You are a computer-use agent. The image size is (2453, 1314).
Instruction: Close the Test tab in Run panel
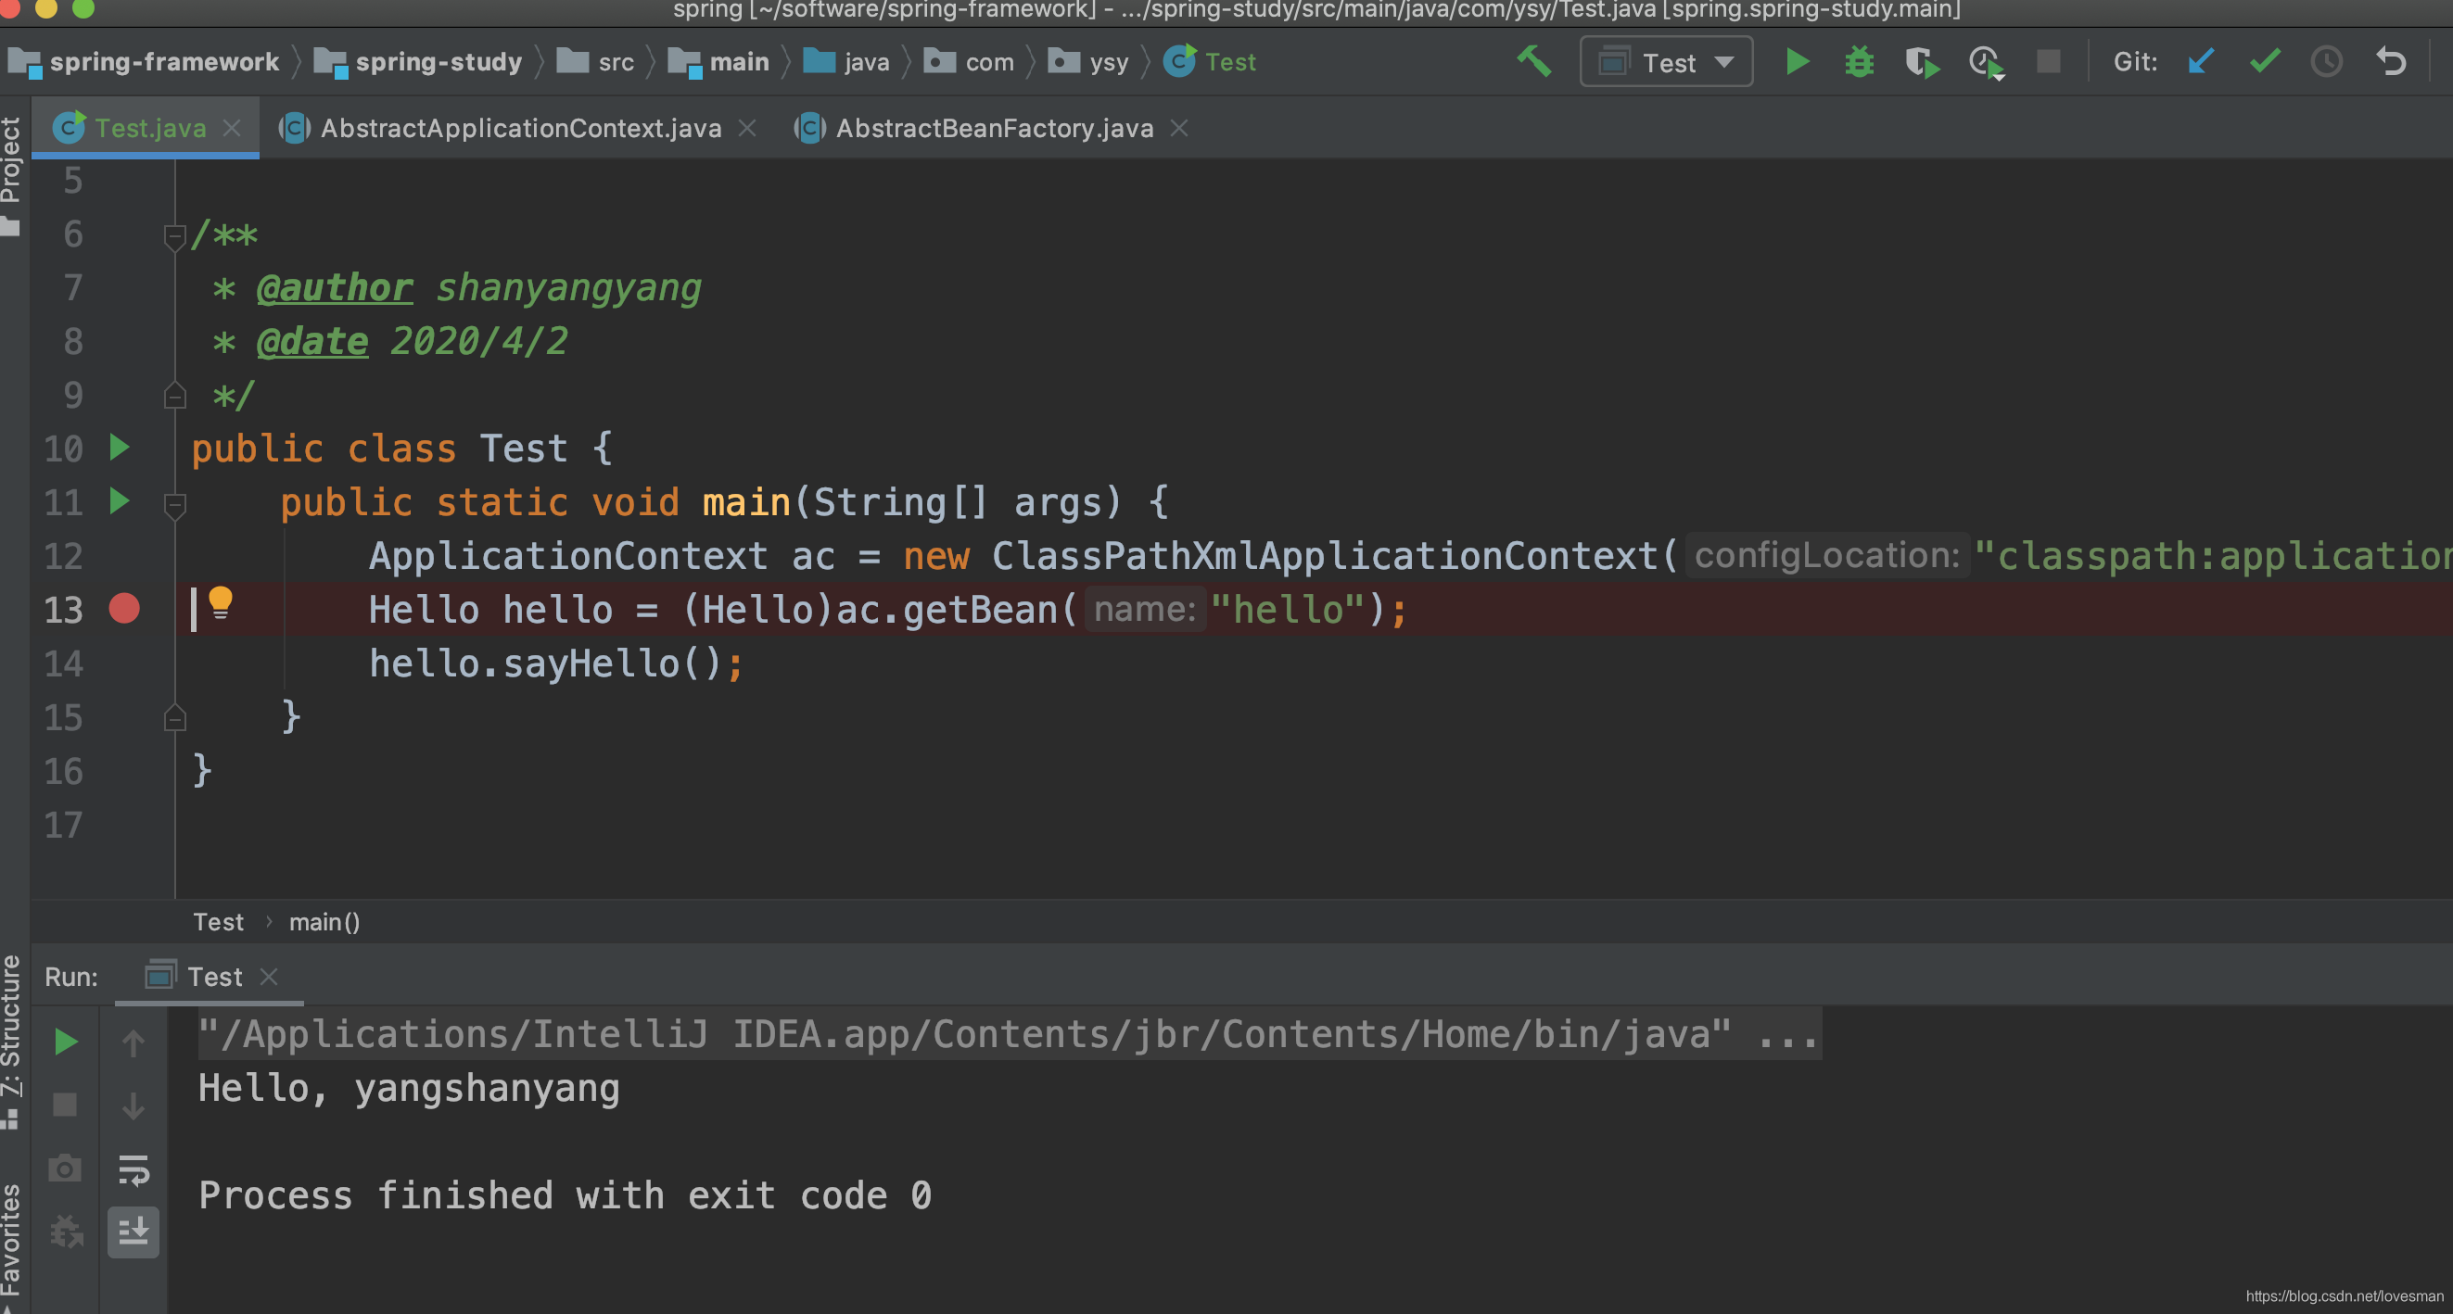point(269,976)
